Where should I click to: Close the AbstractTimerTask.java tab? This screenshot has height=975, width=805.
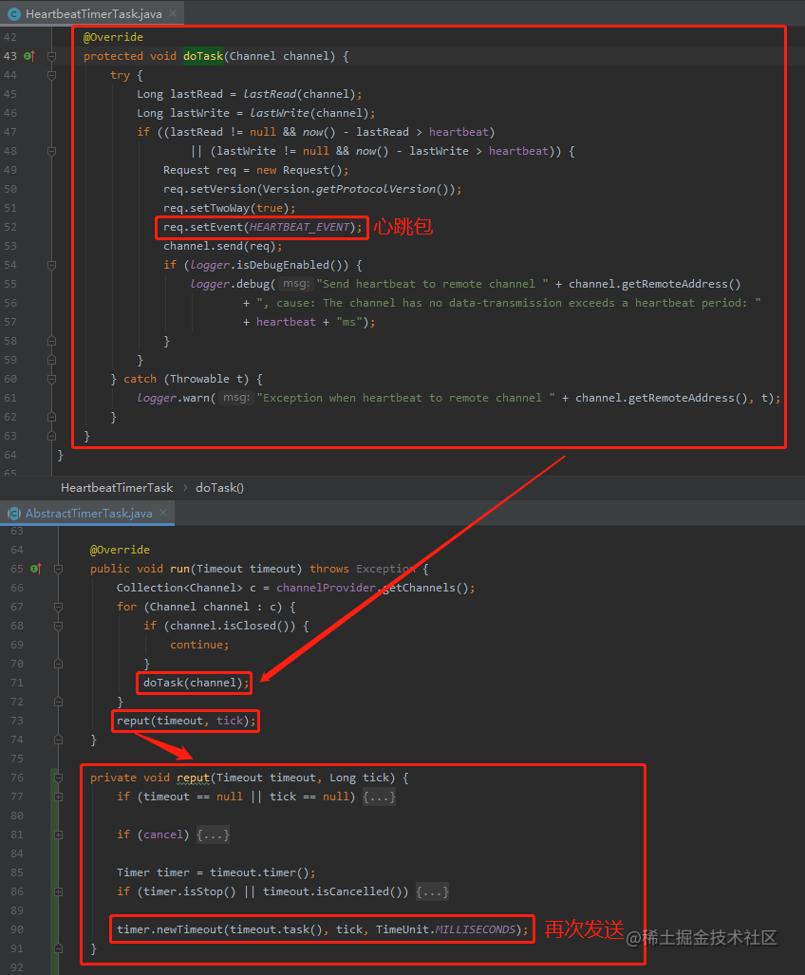coord(163,513)
